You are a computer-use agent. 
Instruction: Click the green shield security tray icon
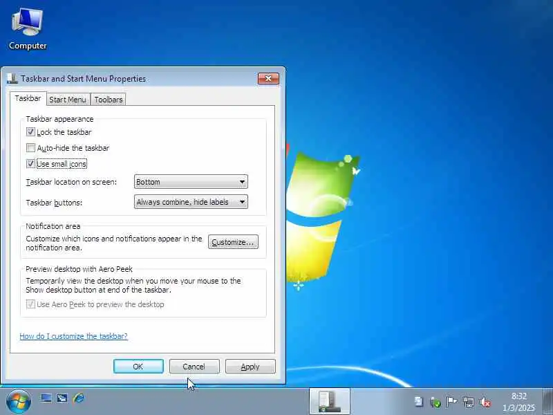coord(435,402)
